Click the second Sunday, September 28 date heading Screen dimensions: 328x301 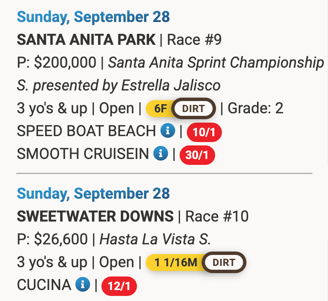tap(93, 194)
